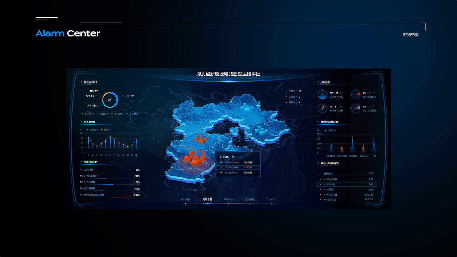Select the highlighted 故障运行 station row

click(x=238, y=167)
